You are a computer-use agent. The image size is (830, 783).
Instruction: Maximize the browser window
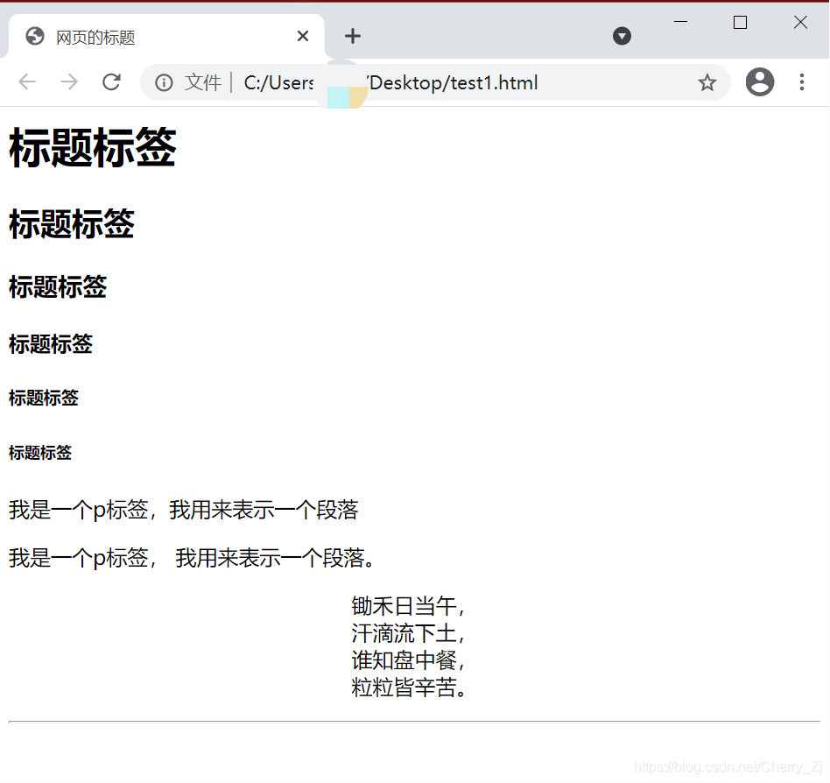coord(740,22)
